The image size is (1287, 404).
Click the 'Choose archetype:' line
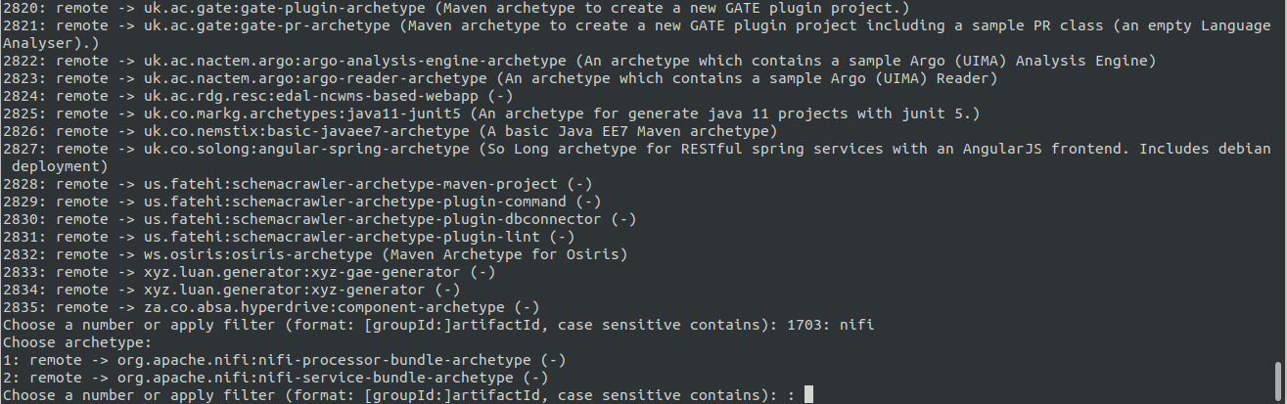pos(77,342)
